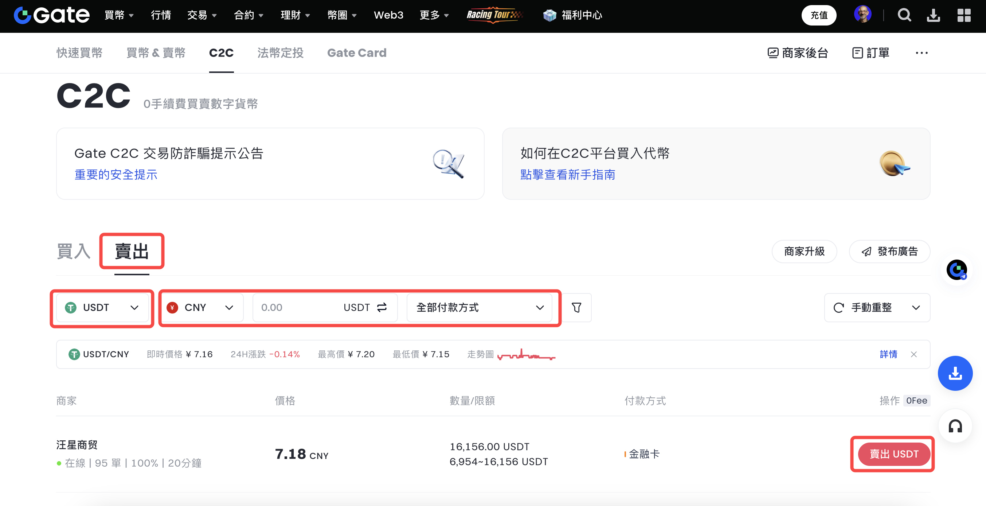Select the 法幣定投 tab
The height and width of the screenshot is (506, 986).
point(280,53)
